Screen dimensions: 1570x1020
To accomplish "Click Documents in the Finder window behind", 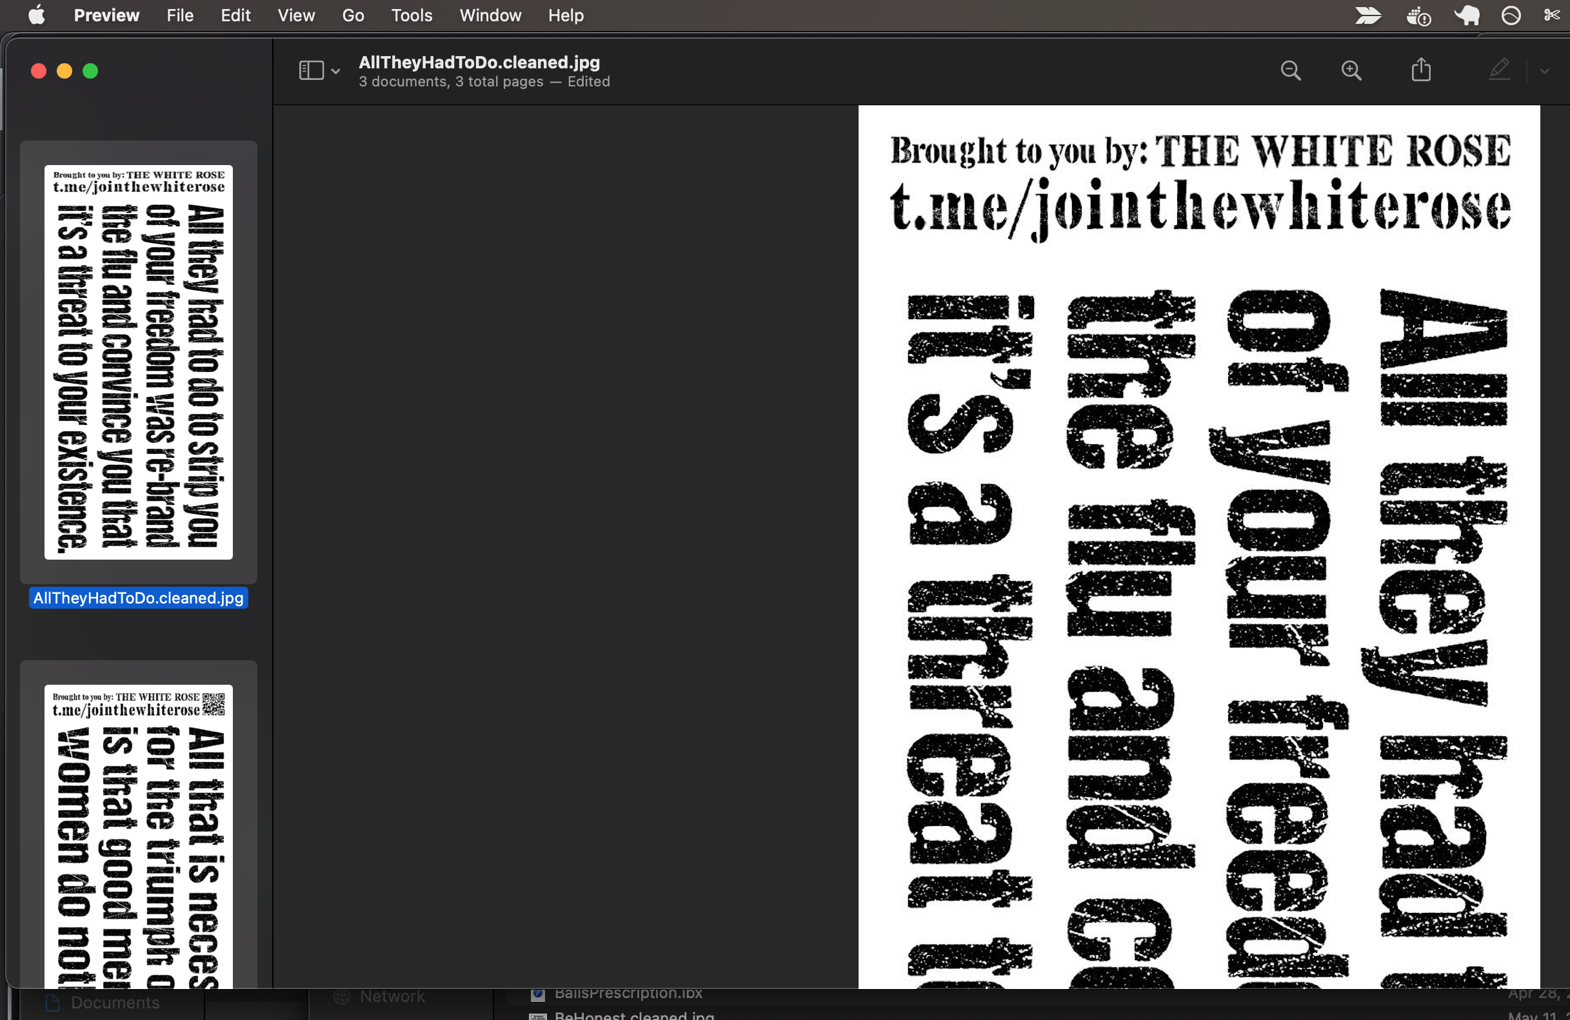I will (x=115, y=1003).
